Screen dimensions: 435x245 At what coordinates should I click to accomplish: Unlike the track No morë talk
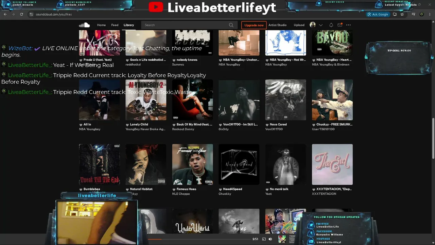coord(267,189)
